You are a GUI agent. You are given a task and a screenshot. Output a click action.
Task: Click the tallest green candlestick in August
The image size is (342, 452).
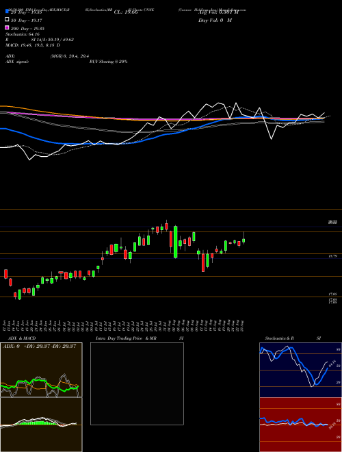175,242
